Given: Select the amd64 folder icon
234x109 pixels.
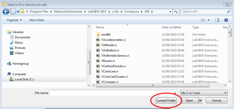Looking at the screenshot, I should [98, 35].
